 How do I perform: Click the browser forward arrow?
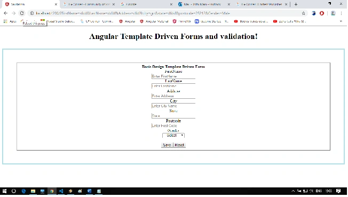13,13
